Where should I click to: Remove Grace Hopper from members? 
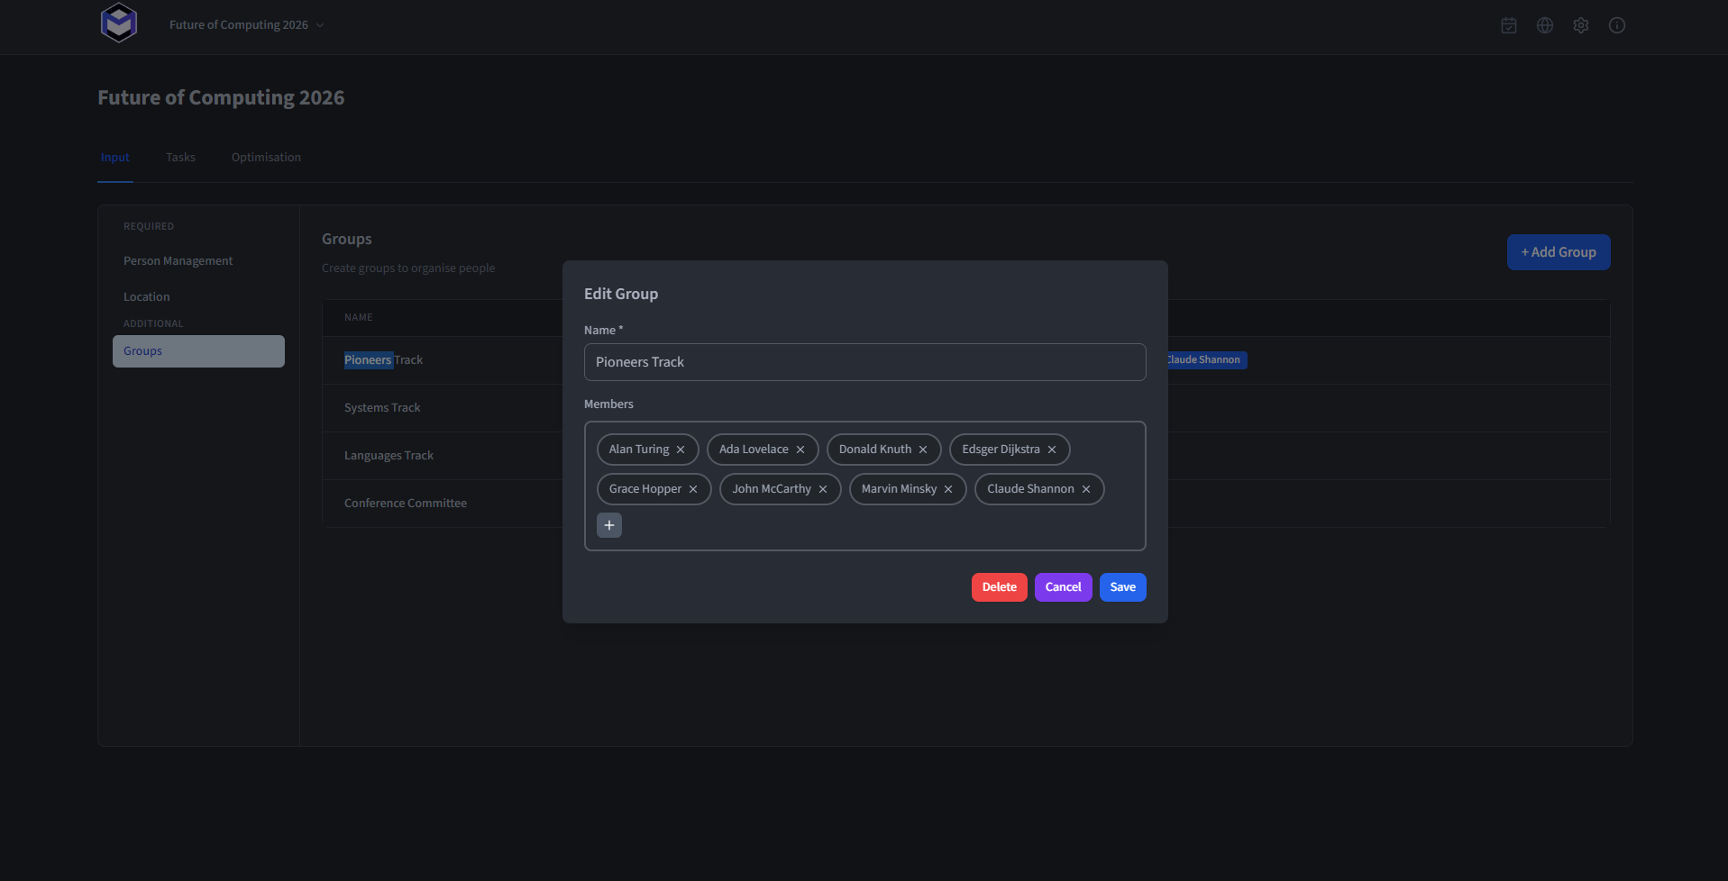[693, 489]
